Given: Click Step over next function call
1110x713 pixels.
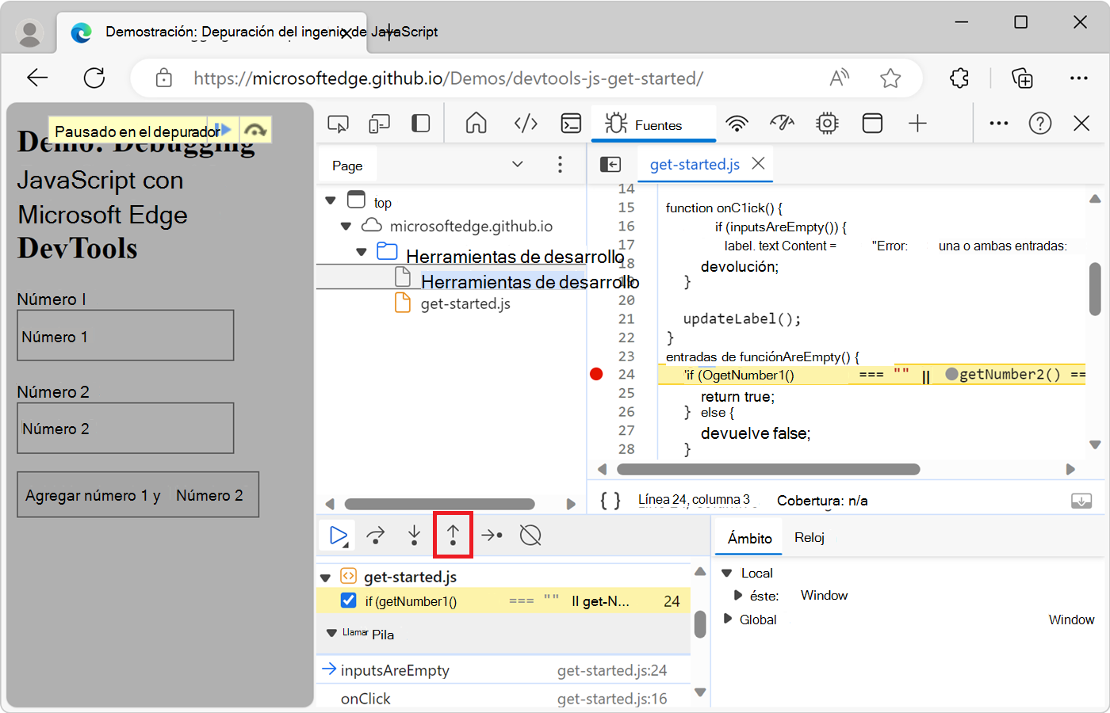Looking at the screenshot, I should 376,536.
